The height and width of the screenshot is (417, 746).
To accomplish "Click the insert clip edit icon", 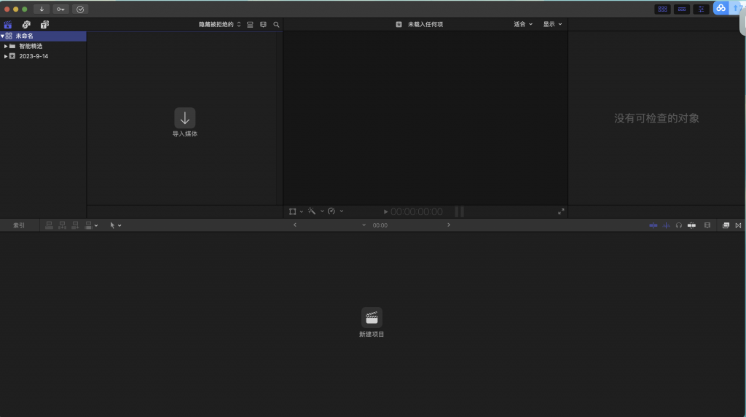I will pos(63,225).
